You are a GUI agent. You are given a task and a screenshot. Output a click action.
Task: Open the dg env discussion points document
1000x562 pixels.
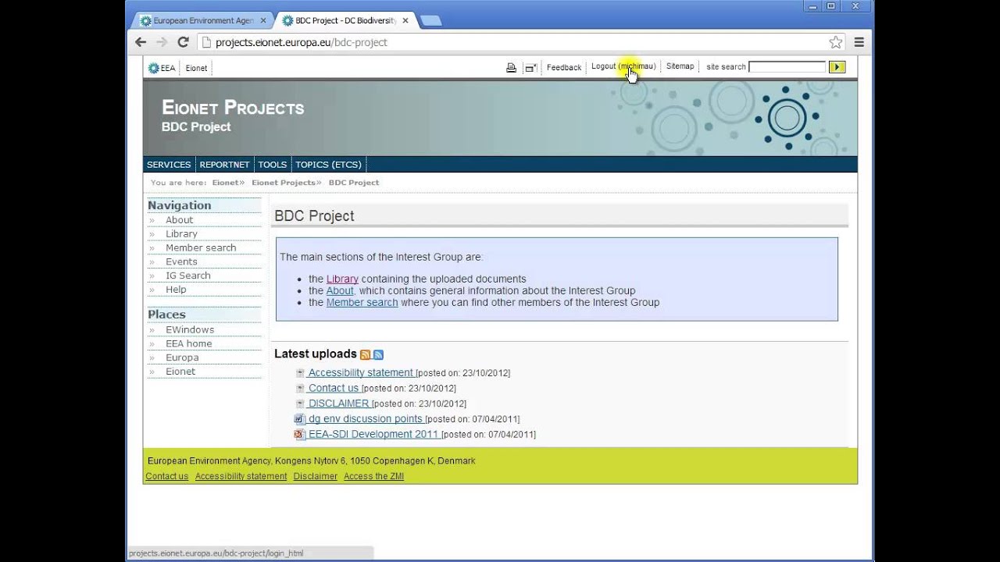(366, 419)
